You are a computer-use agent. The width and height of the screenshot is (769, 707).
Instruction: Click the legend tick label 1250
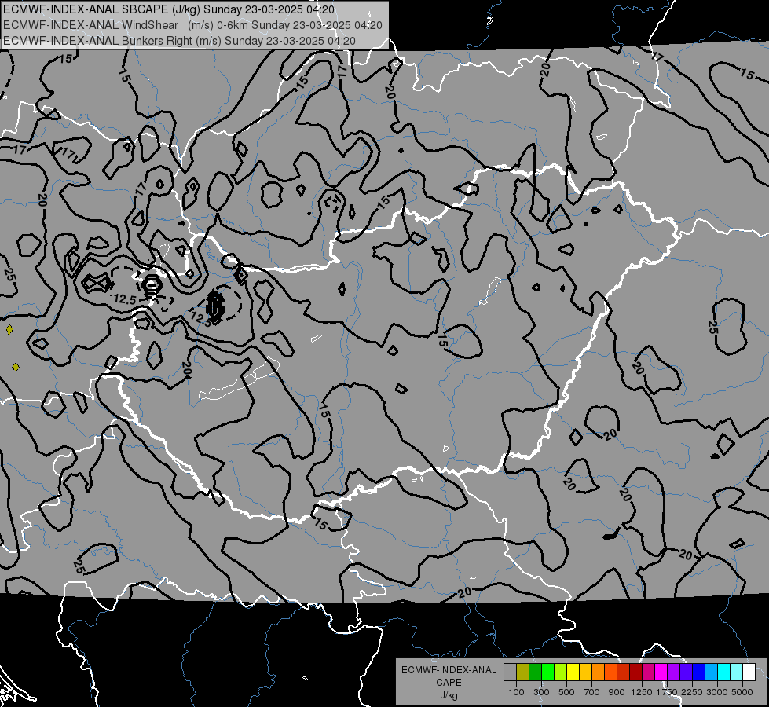pyautogui.click(x=642, y=692)
